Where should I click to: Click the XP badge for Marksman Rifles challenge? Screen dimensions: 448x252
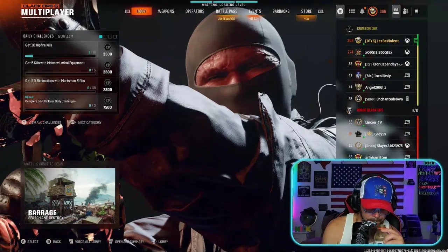(107, 83)
